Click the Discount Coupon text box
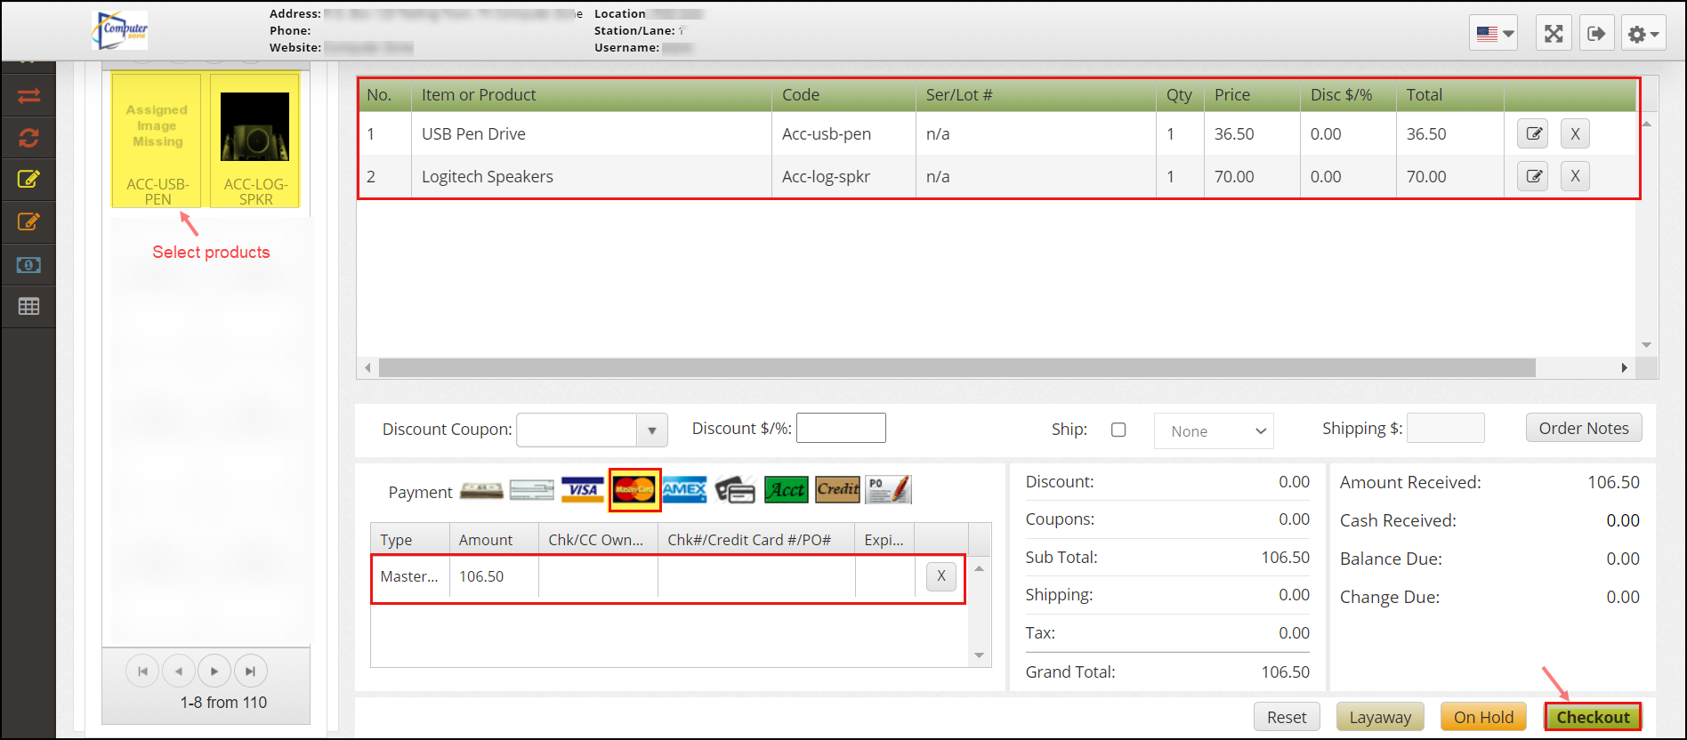 (x=577, y=430)
